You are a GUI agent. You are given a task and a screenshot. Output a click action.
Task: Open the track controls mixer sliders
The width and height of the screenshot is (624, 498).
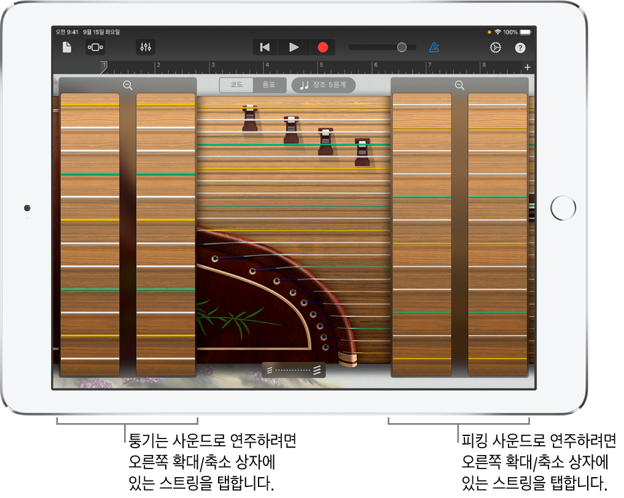[x=146, y=47]
